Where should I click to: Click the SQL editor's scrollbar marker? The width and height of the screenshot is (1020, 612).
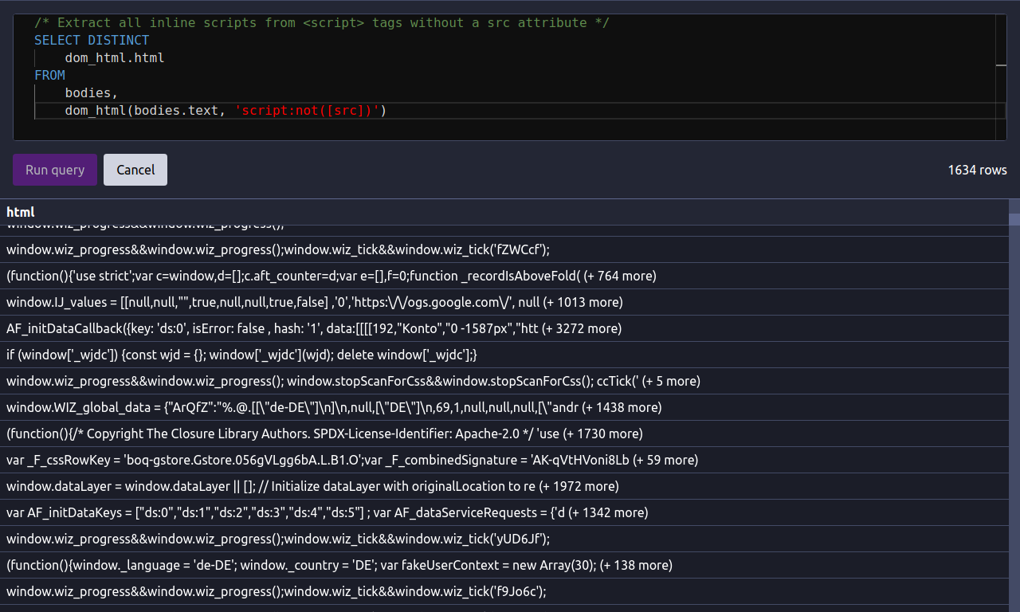(x=1001, y=66)
